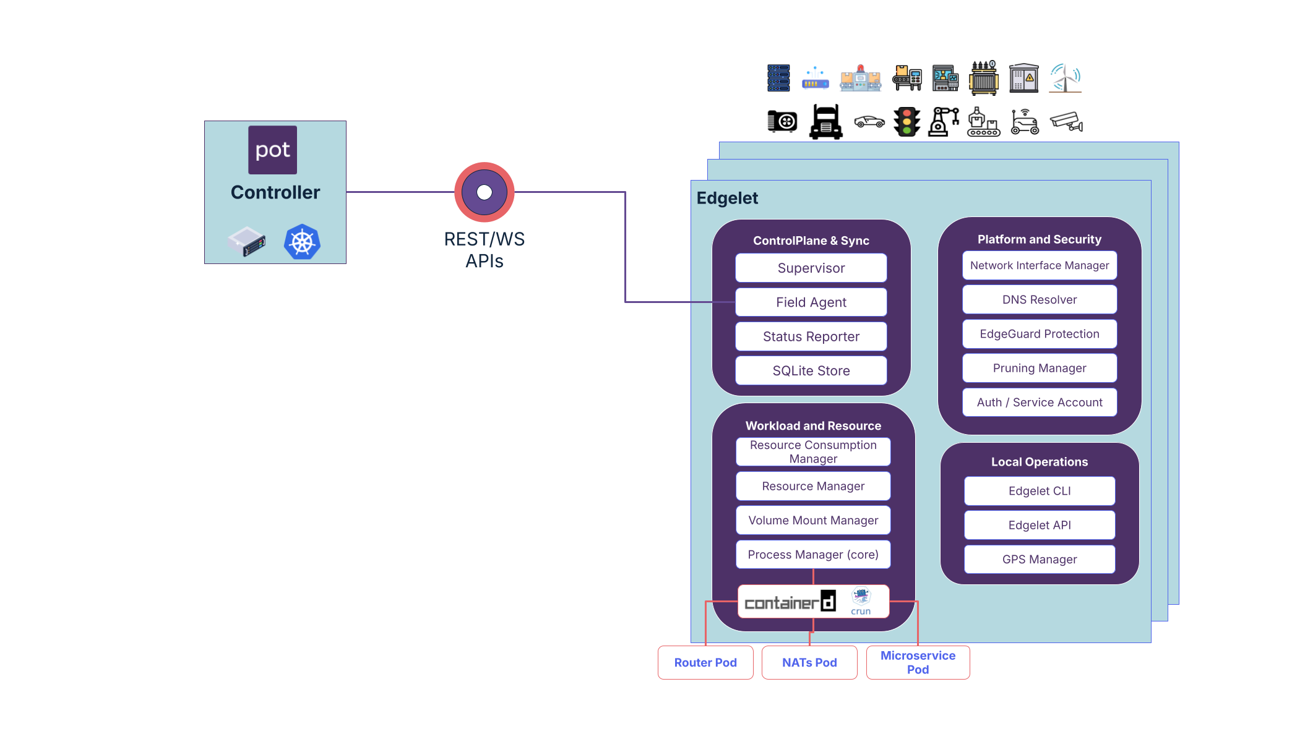Select the plain Resource Manager box

(x=813, y=486)
